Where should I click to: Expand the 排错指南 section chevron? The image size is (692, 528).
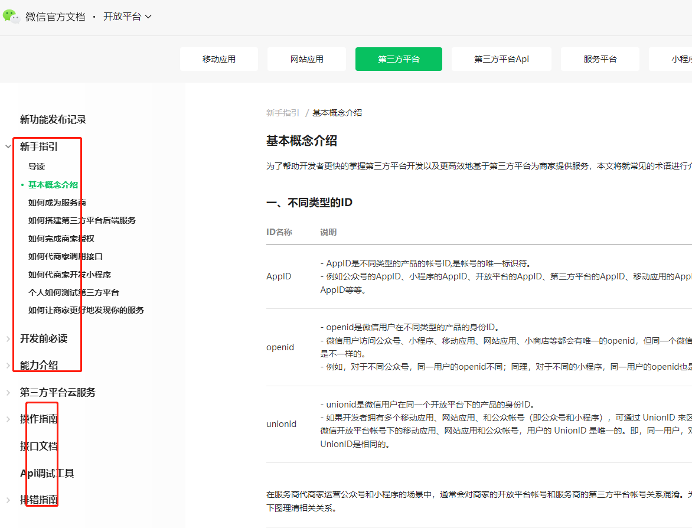[x=8, y=500]
